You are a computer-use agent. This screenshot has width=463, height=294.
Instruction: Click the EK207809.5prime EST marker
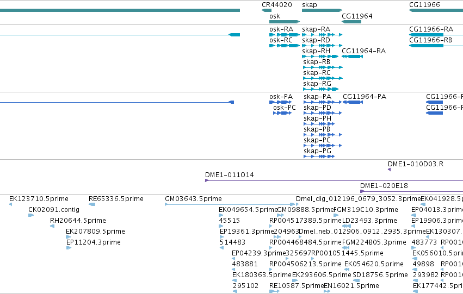[x=69, y=237]
